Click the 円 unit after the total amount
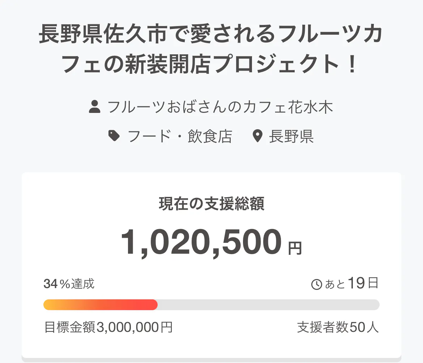The image size is (423, 363). click(295, 248)
